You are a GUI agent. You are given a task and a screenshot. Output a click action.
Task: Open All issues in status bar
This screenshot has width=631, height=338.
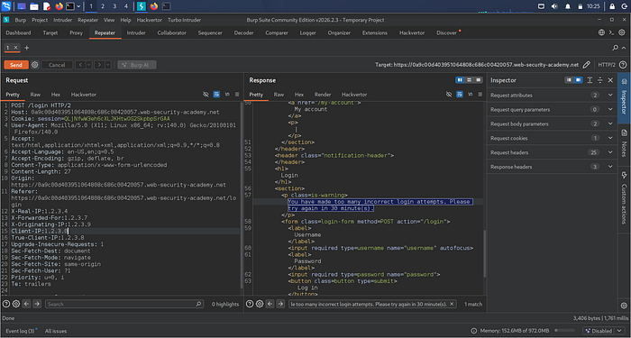(56, 331)
